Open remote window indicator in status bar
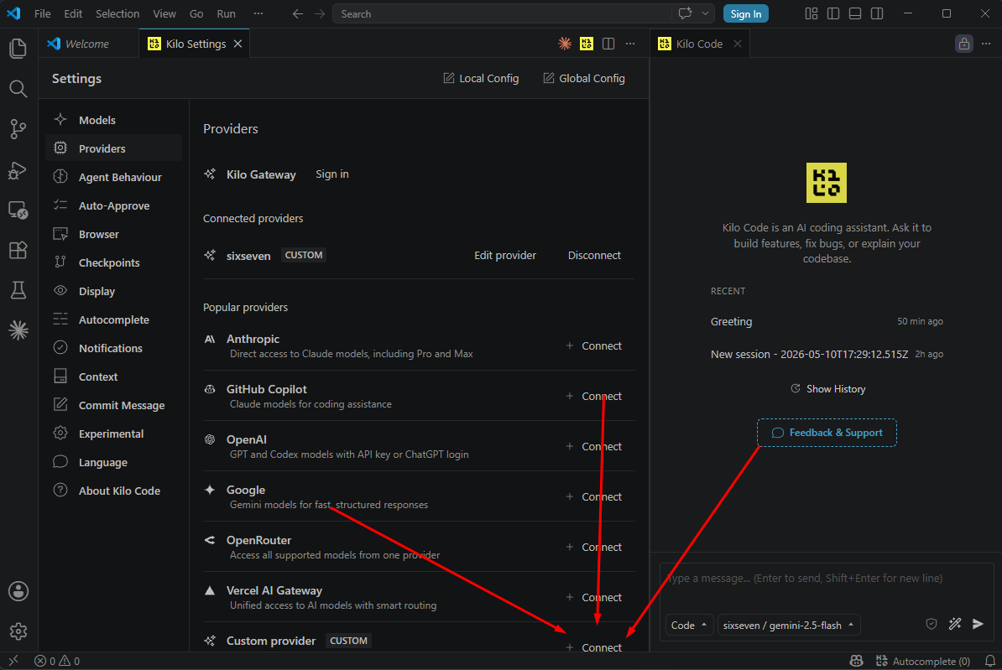 tap(13, 661)
